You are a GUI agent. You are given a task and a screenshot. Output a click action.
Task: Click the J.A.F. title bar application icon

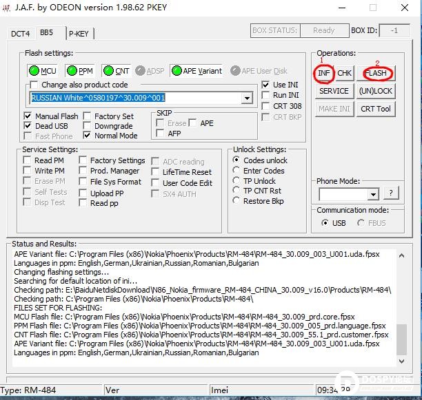click(6, 8)
